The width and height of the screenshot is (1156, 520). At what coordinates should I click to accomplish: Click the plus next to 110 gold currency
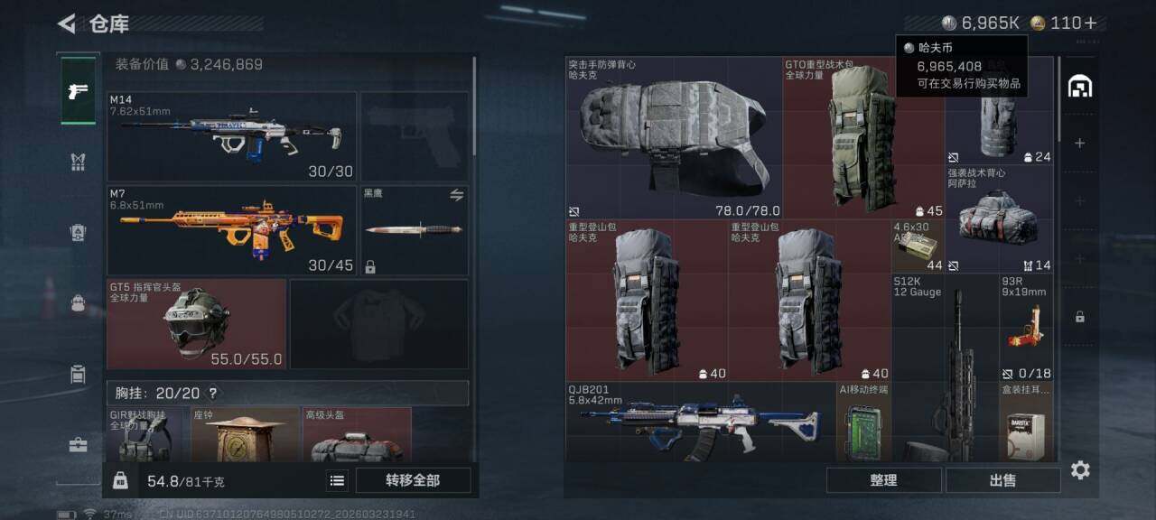click(1090, 23)
